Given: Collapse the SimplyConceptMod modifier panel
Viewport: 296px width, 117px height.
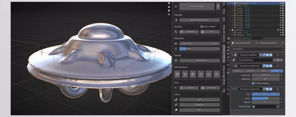Looking at the screenshot, I should tap(232, 55).
